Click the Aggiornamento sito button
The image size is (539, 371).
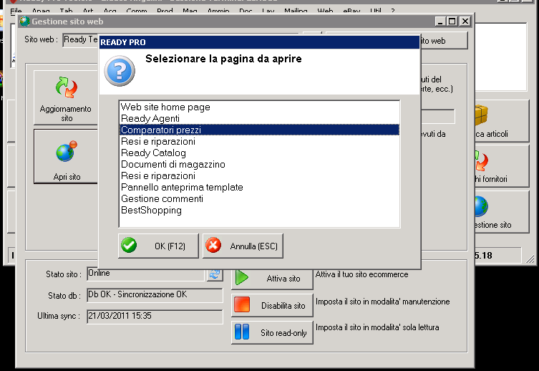66,97
